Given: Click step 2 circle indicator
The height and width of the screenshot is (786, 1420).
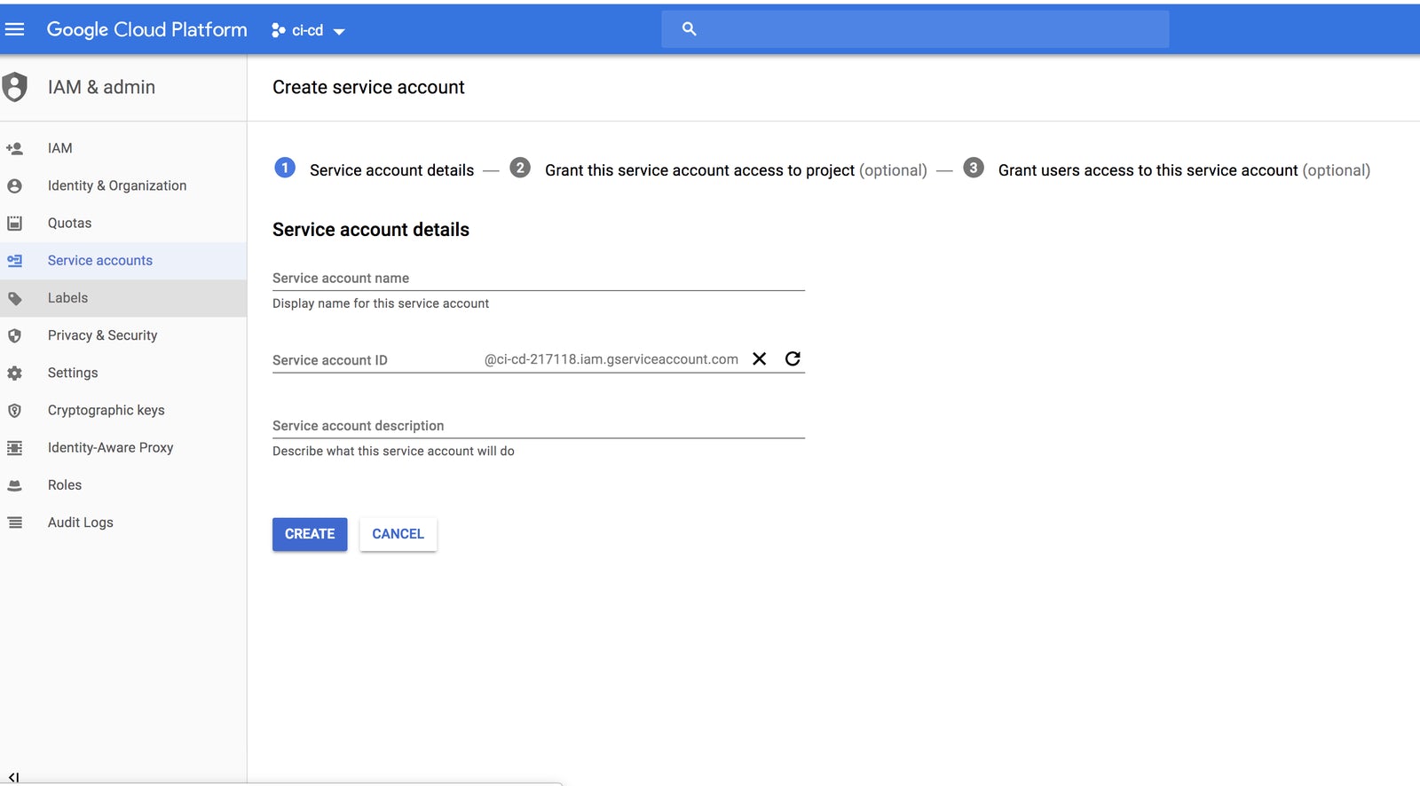Looking at the screenshot, I should [x=520, y=168].
